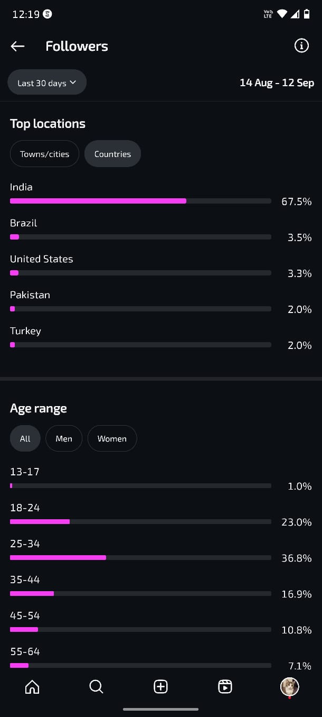This screenshot has height=717, width=322.
Task: Select the Countries filter chip
Action: click(112, 154)
